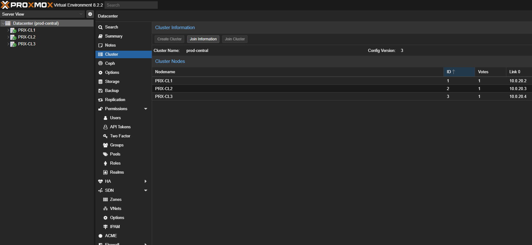This screenshot has width=532, height=245.
Task: Click the PRX-CL1 node icon
Action: coord(13,30)
